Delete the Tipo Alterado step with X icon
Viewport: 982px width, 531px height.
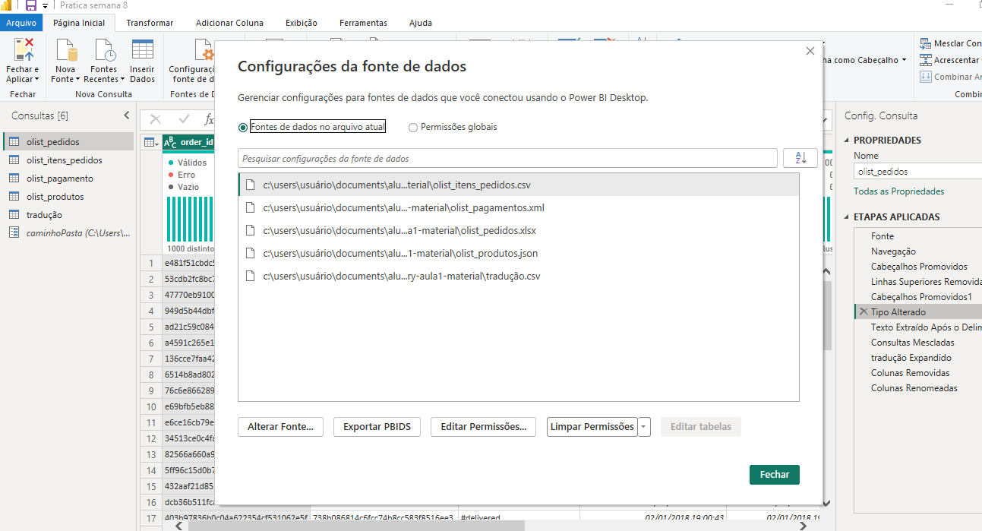point(863,311)
